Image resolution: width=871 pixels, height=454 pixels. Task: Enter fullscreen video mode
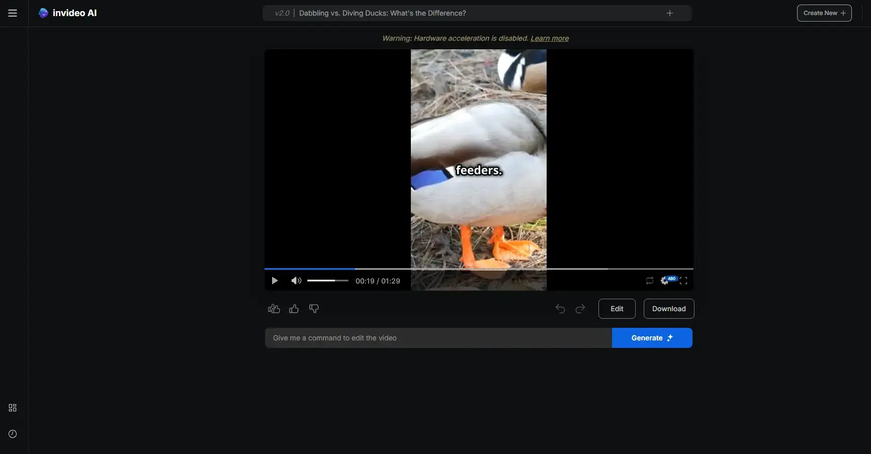click(683, 281)
